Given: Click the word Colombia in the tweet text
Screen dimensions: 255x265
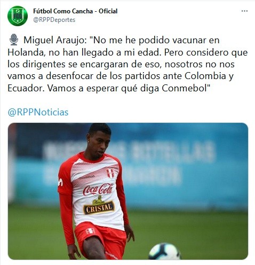Looking at the screenshot, I should 205,76.
